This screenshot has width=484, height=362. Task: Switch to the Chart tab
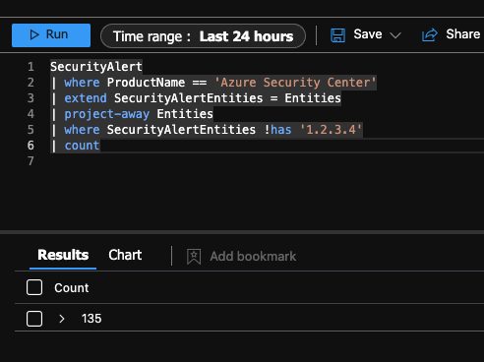(x=125, y=255)
